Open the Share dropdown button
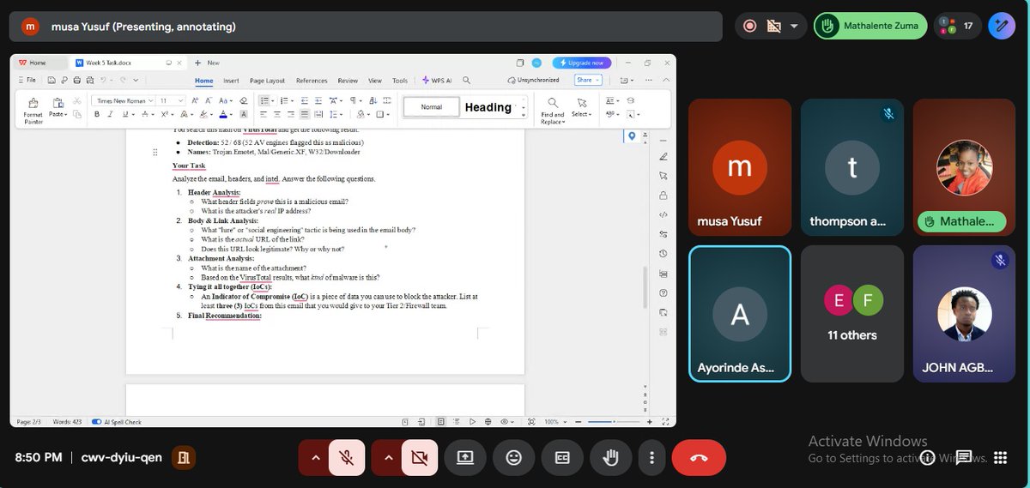The image size is (1030, 488). 588,80
